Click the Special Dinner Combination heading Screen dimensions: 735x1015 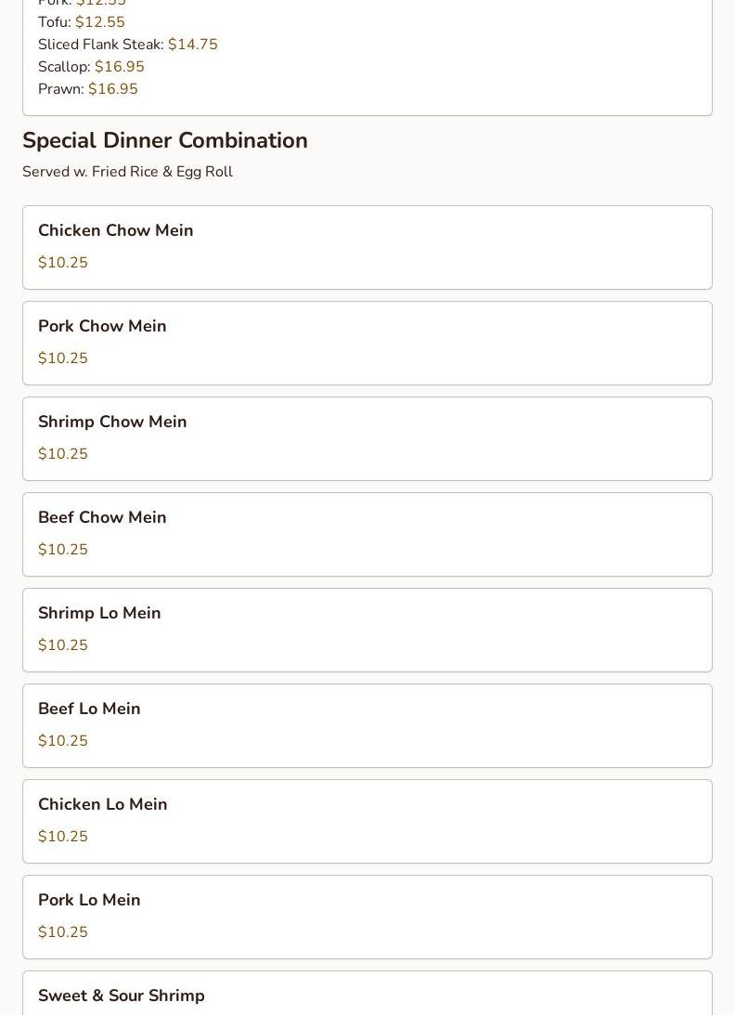tap(165, 140)
